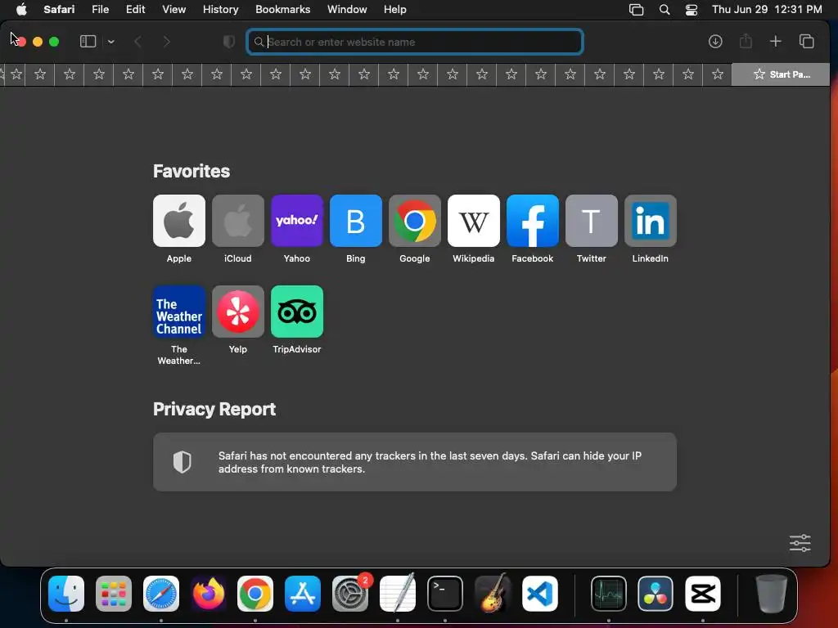Open the Facebook favorite
This screenshot has height=628, width=838.
532,221
